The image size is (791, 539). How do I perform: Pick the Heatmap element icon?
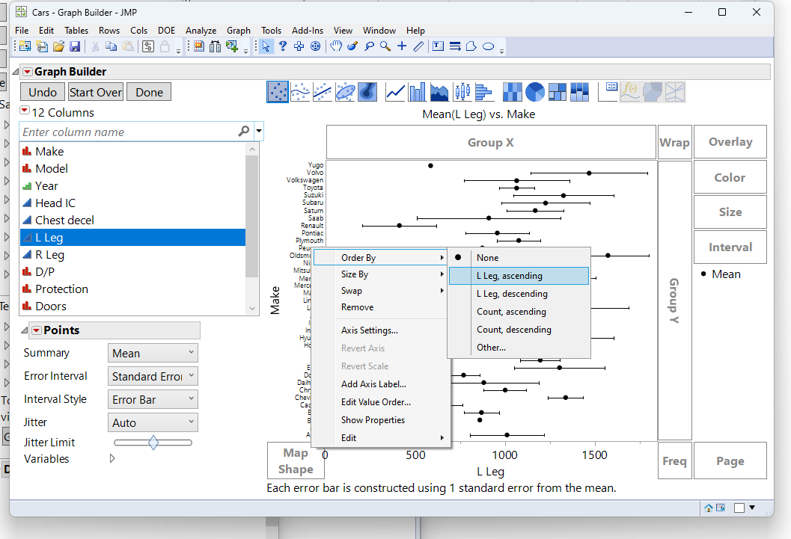[512, 92]
